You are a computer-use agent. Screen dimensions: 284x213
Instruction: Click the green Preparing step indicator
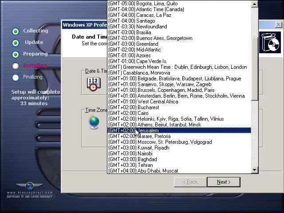point(16,54)
